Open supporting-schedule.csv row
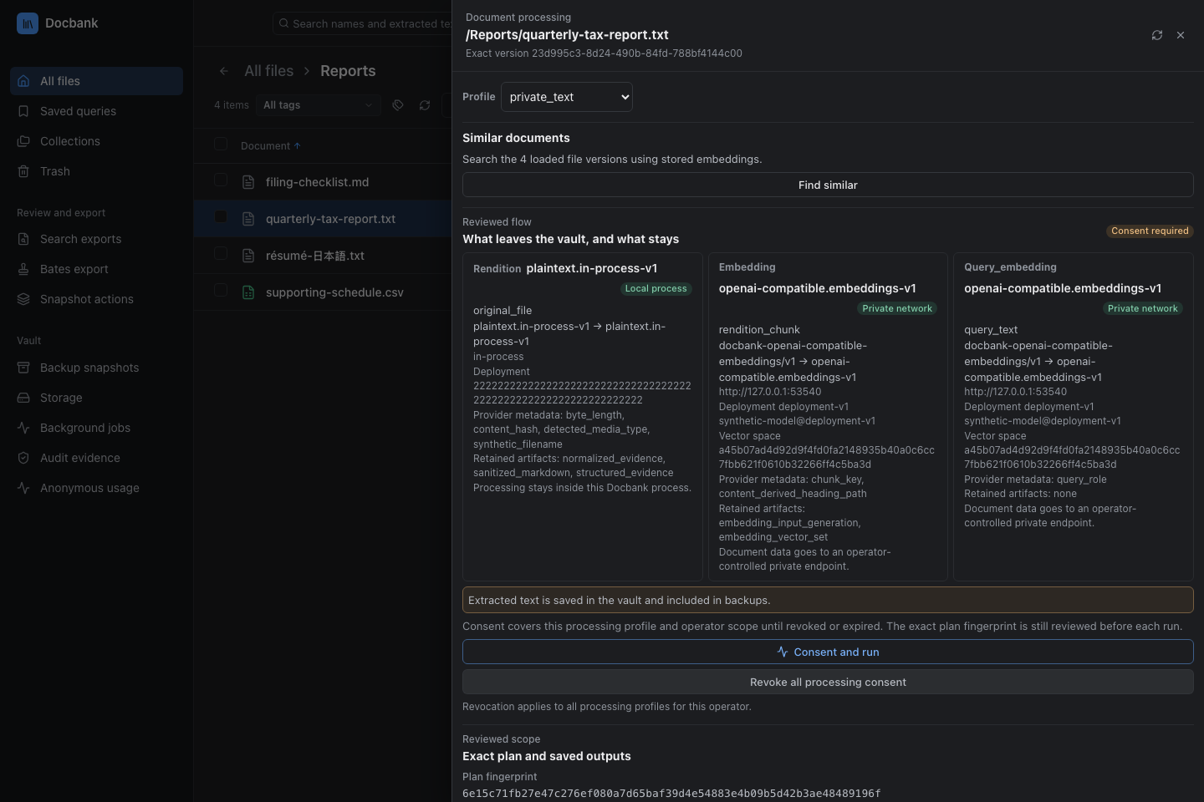The image size is (1204, 802). point(323,292)
